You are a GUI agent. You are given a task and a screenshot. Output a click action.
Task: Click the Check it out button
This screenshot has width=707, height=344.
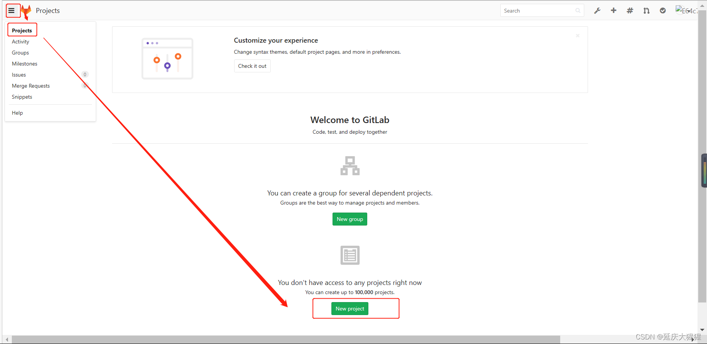click(x=252, y=66)
